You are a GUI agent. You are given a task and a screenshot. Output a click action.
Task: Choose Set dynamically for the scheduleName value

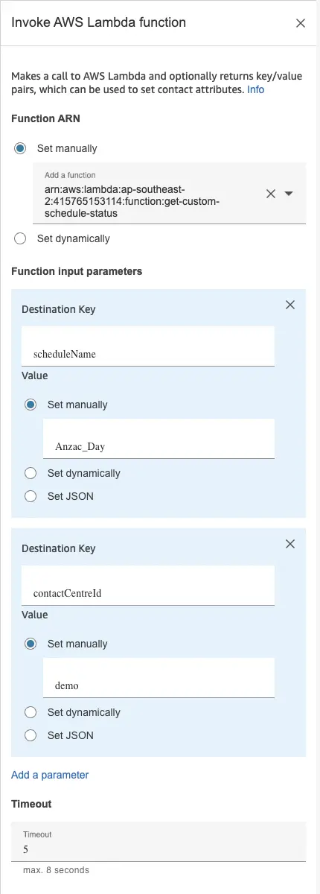pyautogui.click(x=31, y=473)
